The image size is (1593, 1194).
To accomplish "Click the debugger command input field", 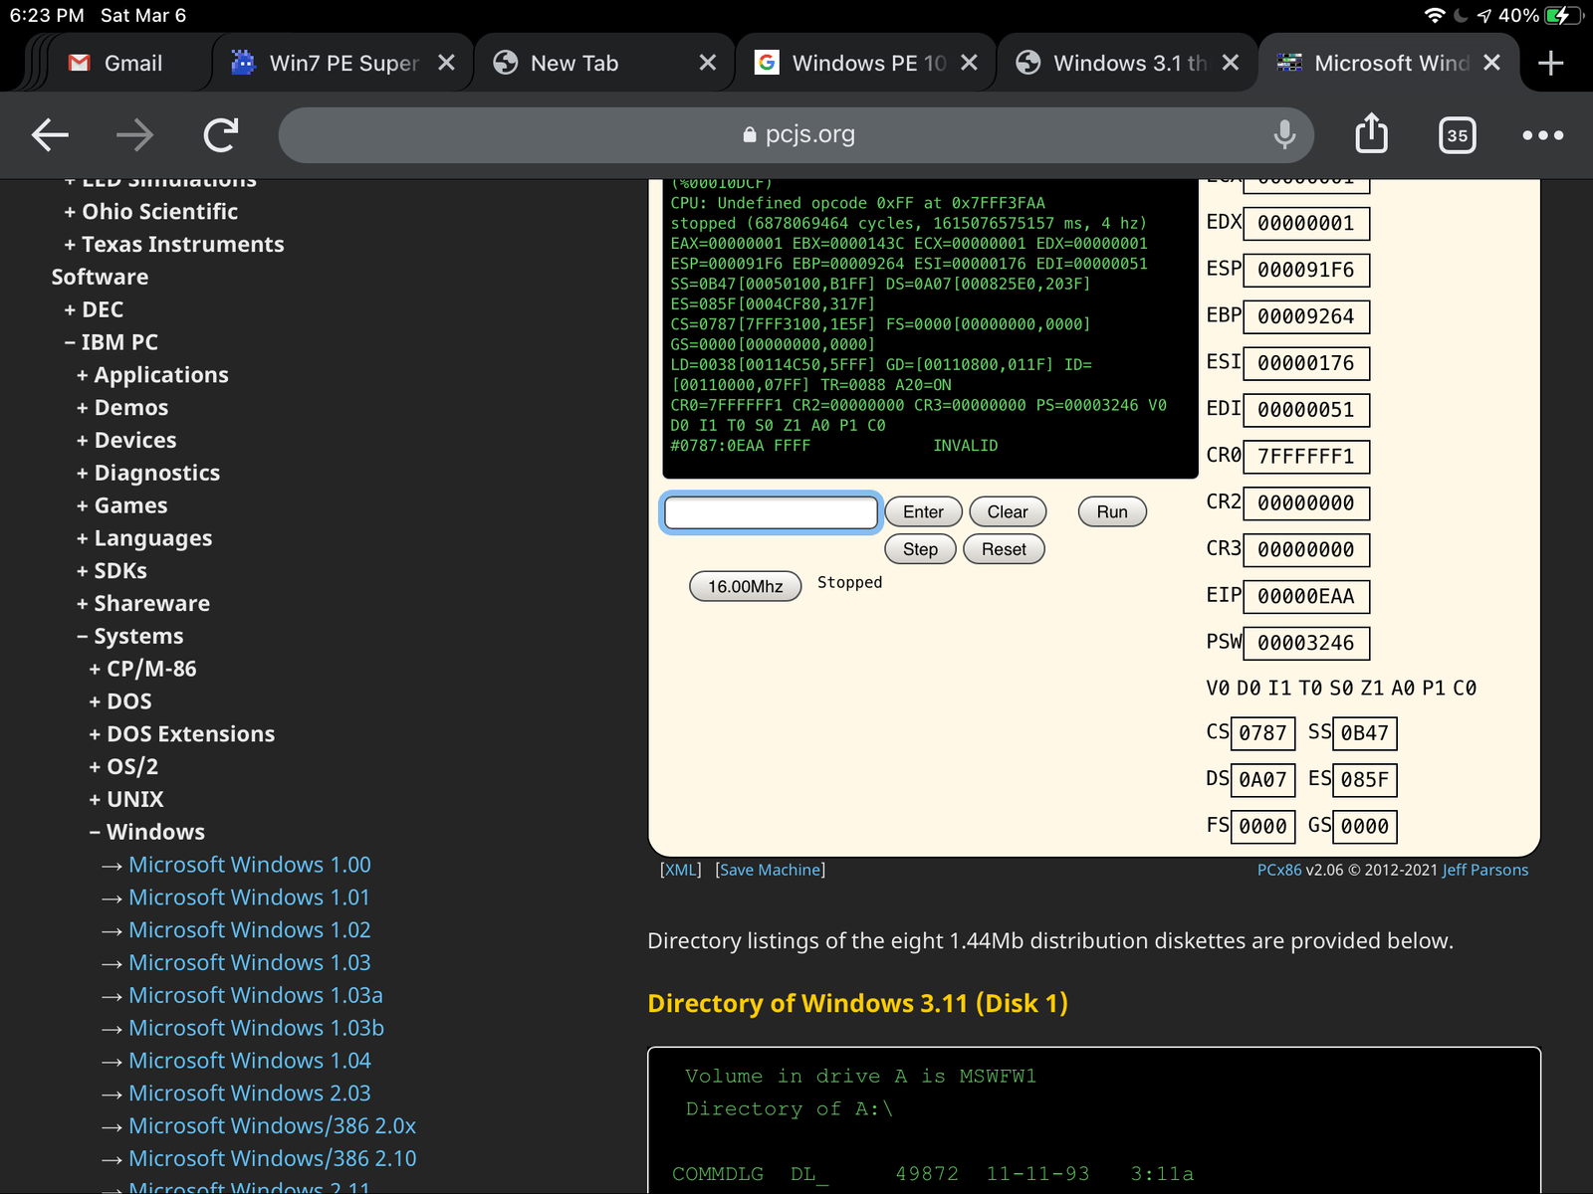I will pyautogui.click(x=771, y=512).
